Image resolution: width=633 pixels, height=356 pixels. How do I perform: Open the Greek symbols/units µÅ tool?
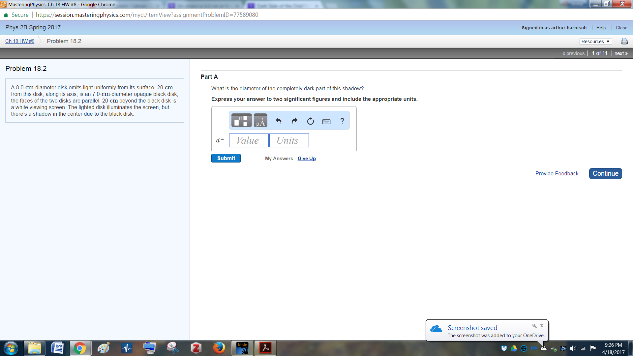click(x=260, y=121)
